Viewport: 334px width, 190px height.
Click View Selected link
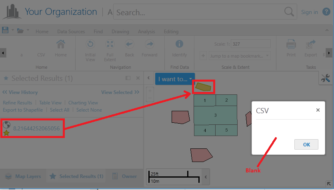pos(120,92)
